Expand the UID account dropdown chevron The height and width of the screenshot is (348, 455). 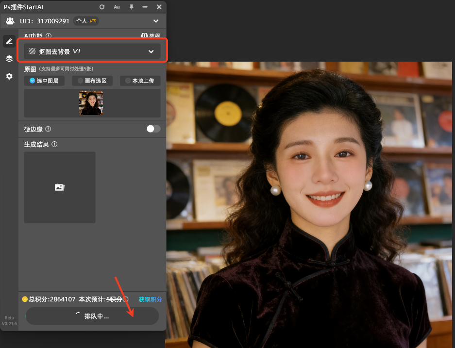(155, 21)
